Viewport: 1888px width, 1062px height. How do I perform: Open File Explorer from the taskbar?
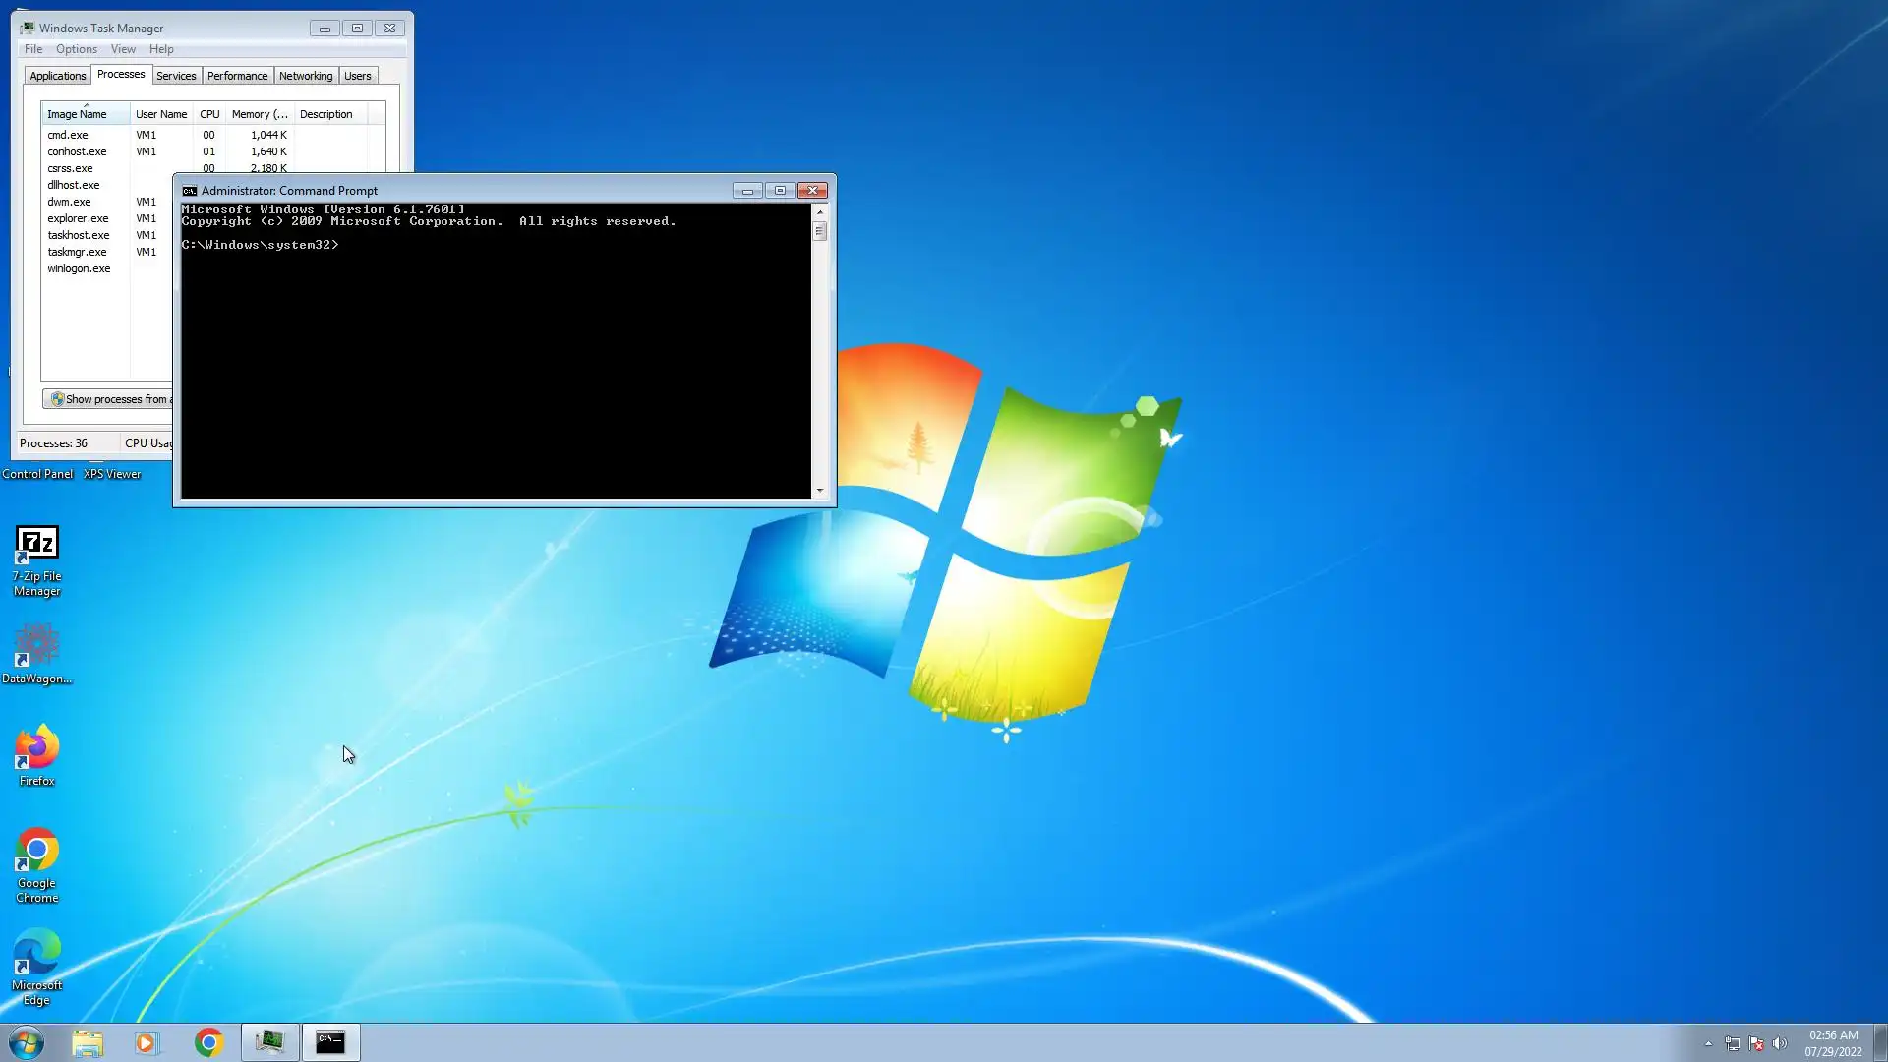point(88,1042)
